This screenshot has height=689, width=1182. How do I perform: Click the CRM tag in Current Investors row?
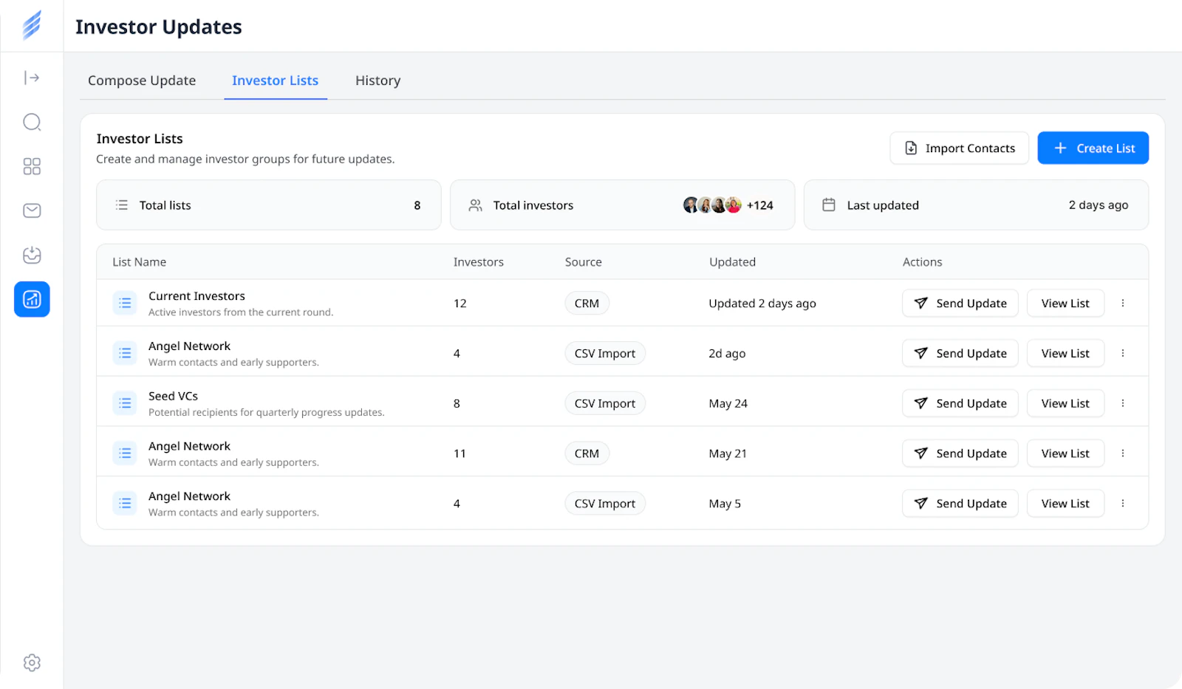click(587, 304)
